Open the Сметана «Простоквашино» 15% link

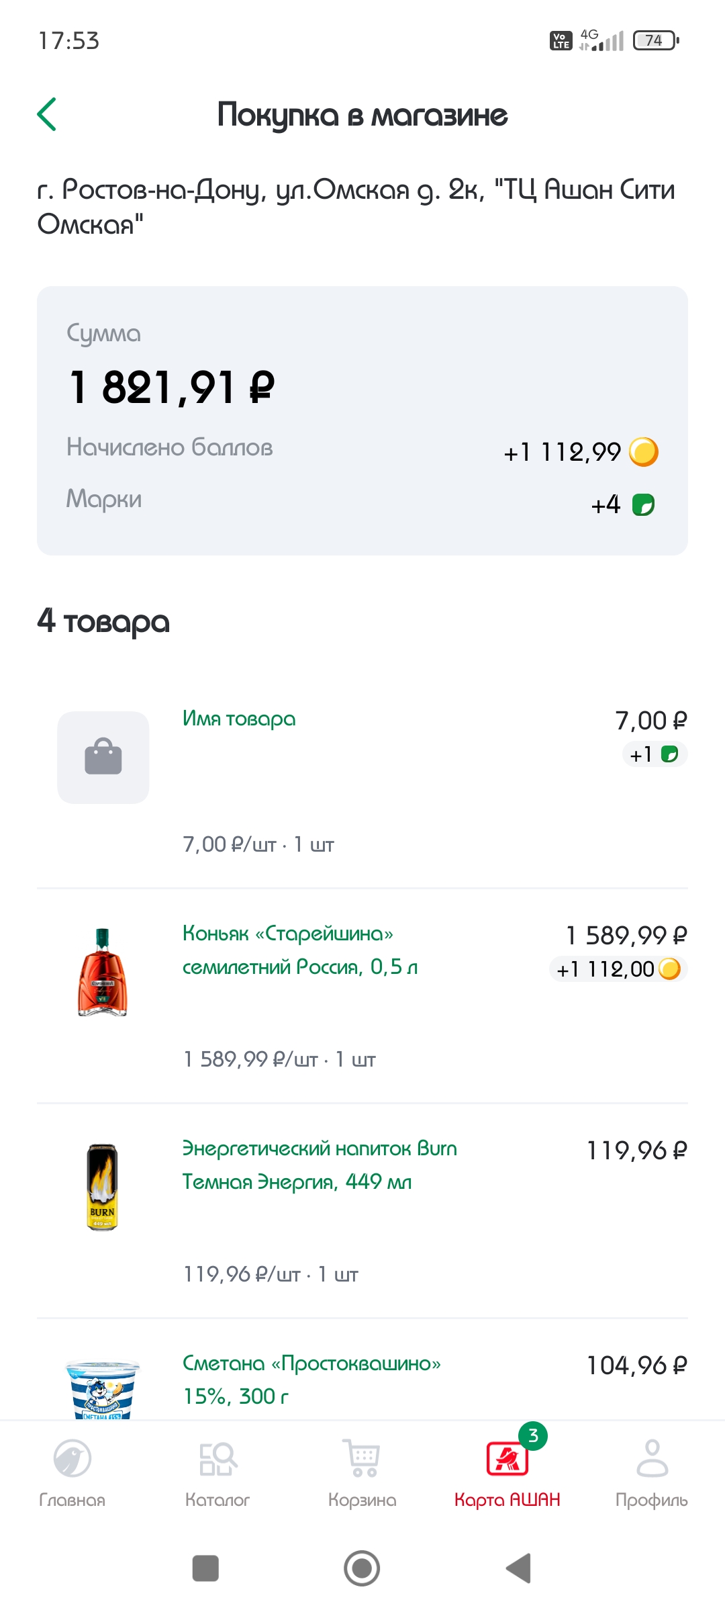[x=311, y=1380]
